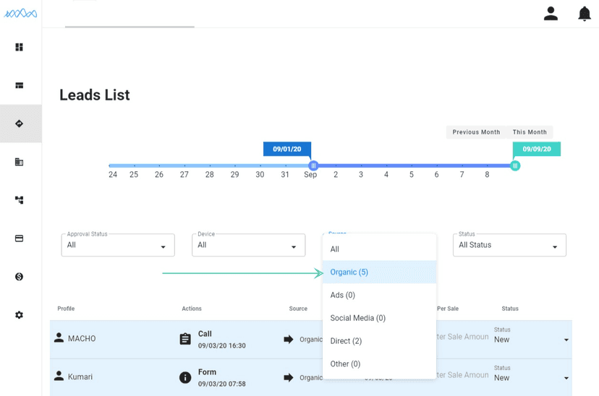Click the This Month button
This screenshot has height=396, width=599.
tap(530, 132)
